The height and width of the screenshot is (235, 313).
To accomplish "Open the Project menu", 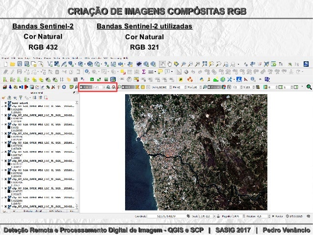I will pyautogui.click(x=5, y=58).
